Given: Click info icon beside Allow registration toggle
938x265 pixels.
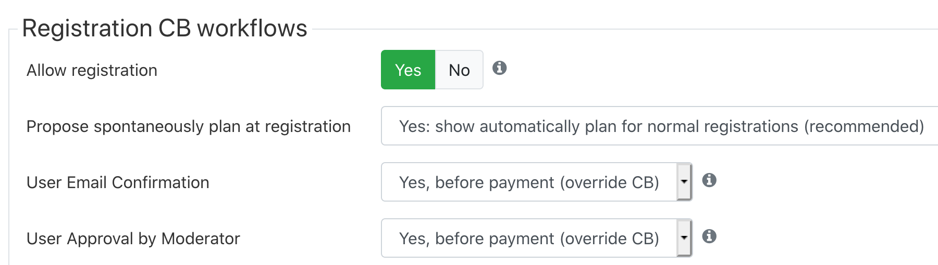Looking at the screenshot, I should 499,68.
